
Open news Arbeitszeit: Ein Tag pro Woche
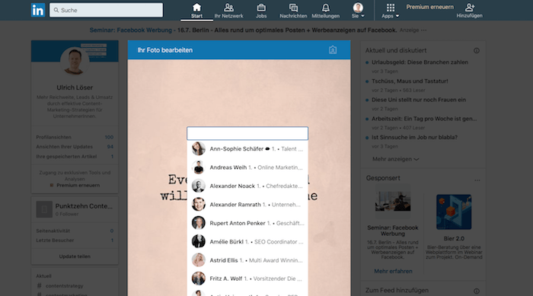click(x=424, y=119)
